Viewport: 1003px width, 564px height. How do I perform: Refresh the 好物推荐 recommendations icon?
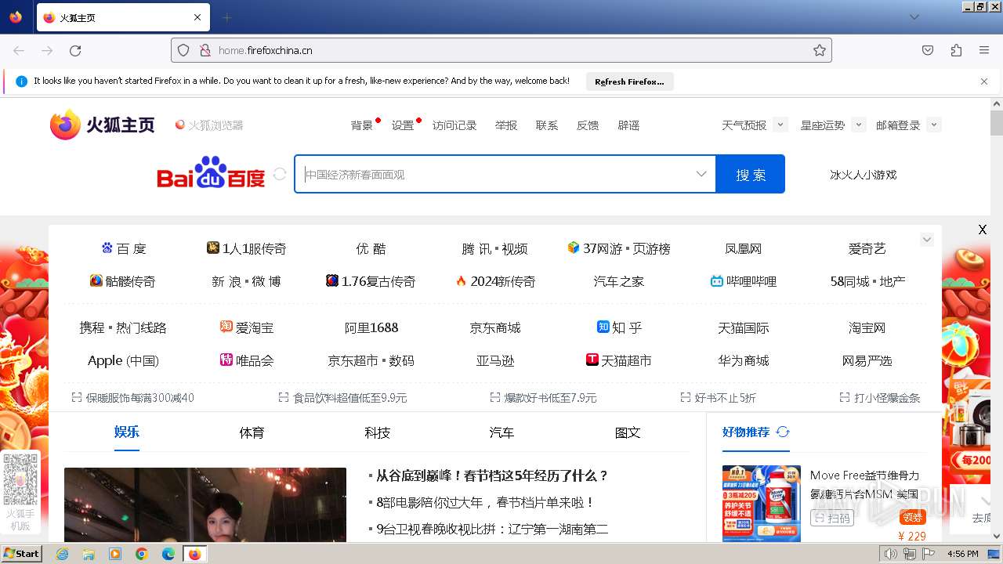(x=783, y=432)
